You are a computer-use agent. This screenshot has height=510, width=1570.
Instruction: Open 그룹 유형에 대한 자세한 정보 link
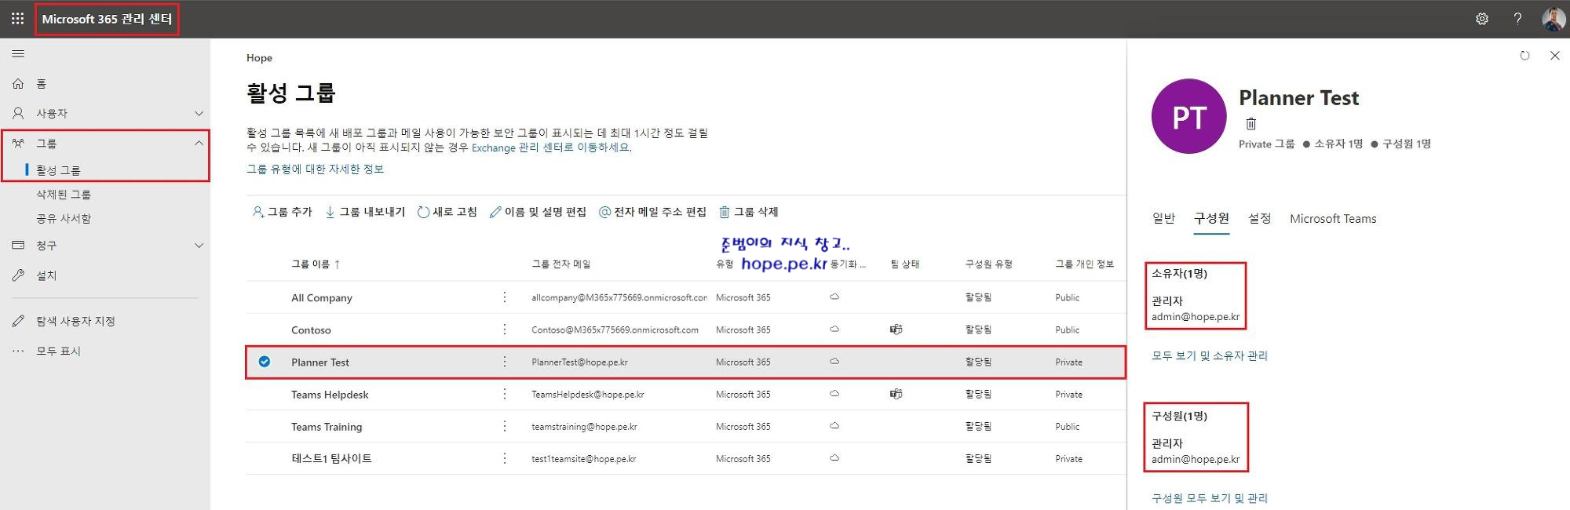pyautogui.click(x=315, y=169)
